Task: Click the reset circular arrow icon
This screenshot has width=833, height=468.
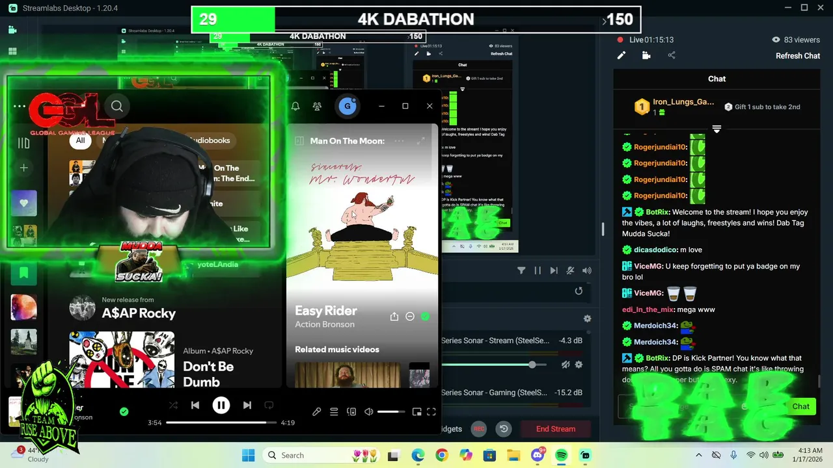Action: [x=579, y=291]
